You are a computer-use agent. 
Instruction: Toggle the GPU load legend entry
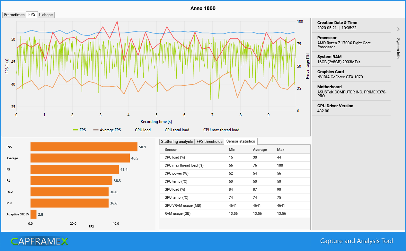[143, 130]
